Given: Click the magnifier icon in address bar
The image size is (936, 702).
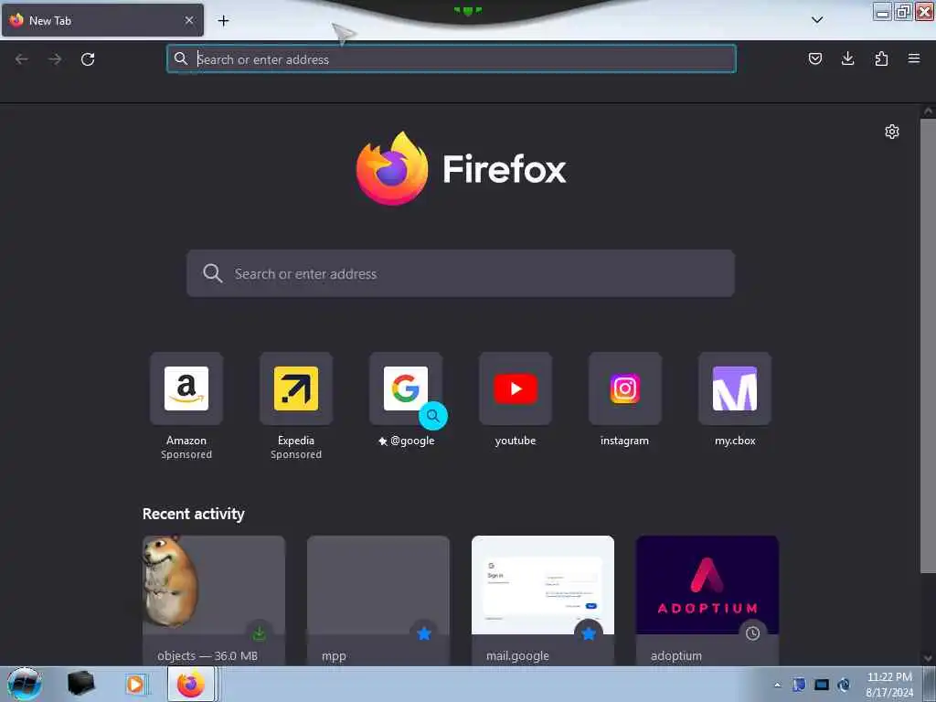Looking at the screenshot, I should (x=181, y=58).
